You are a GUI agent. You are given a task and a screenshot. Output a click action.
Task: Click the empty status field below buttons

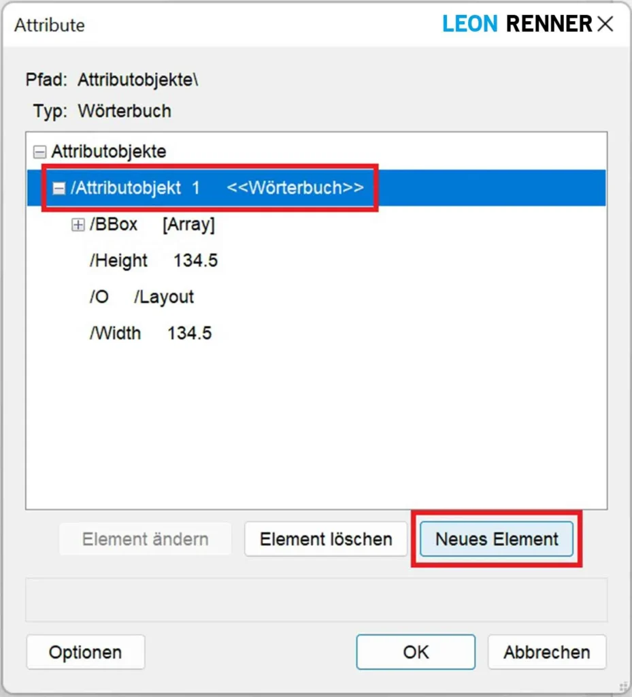316,600
